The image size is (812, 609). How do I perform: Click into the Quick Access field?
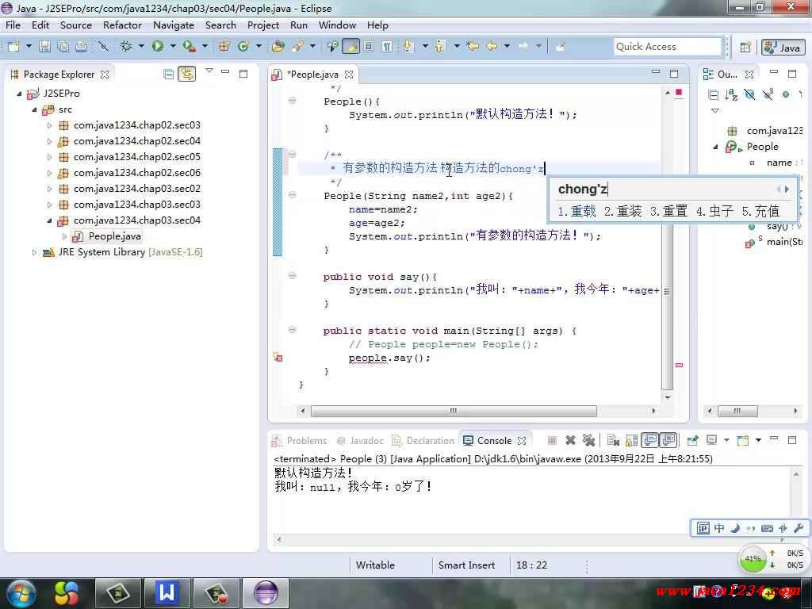tap(667, 47)
